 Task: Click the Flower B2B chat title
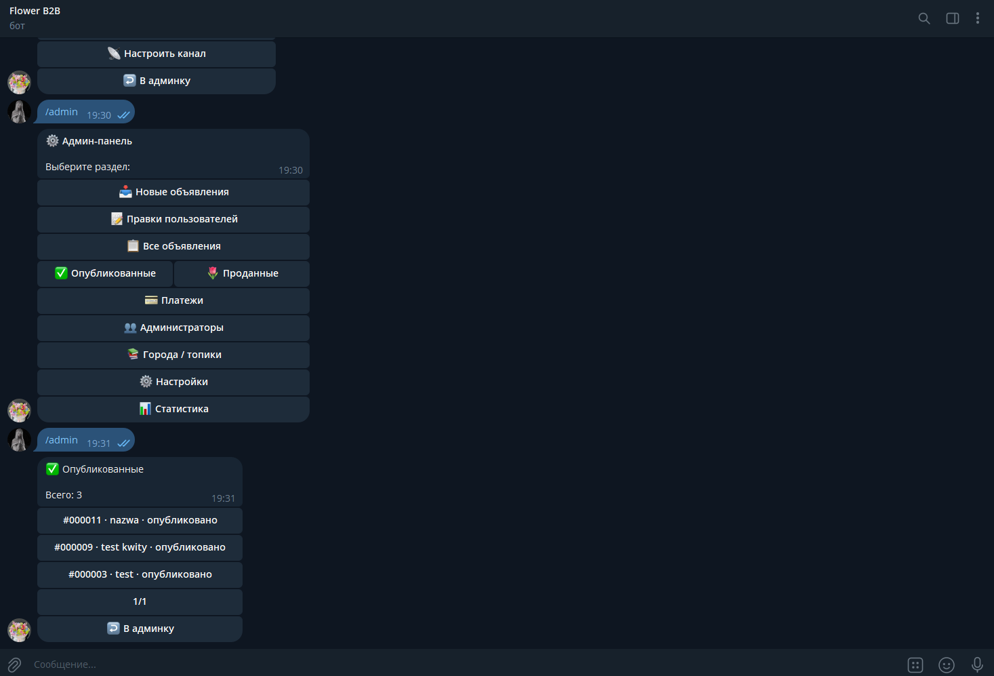(x=35, y=11)
